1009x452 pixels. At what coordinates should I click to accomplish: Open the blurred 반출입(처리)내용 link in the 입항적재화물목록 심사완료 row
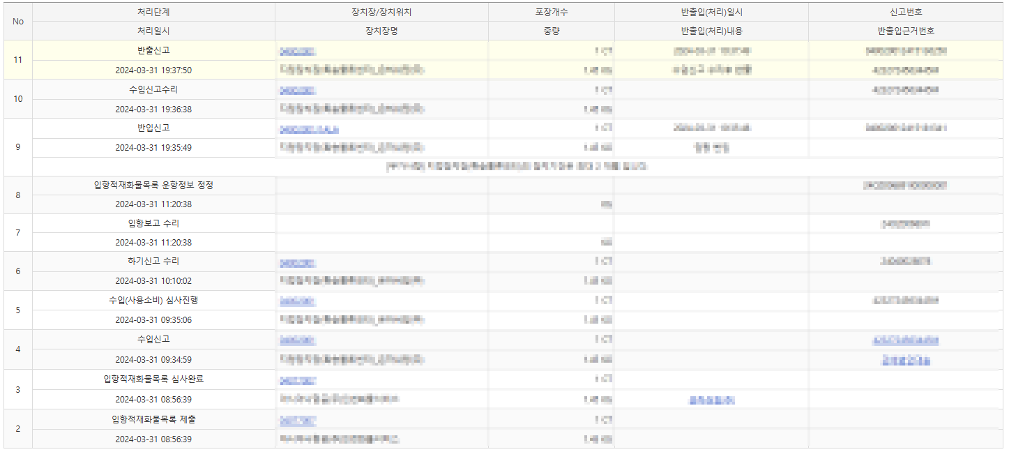[x=711, y=400]
